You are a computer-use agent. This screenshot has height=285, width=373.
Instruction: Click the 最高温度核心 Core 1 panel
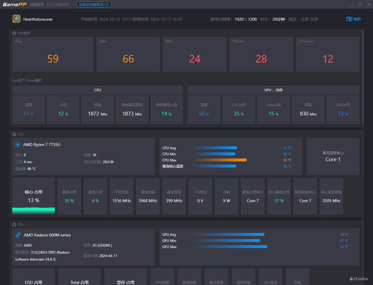[333, 156]
